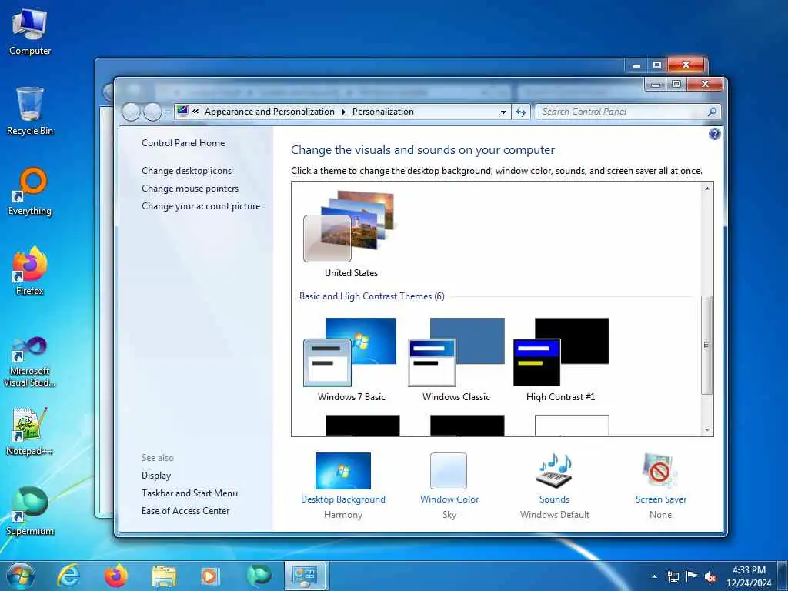Image resolution: width=788 pixels, height=591 pixels.
Task: Click the theme list scroll down arrow
Action: point(707,429)
